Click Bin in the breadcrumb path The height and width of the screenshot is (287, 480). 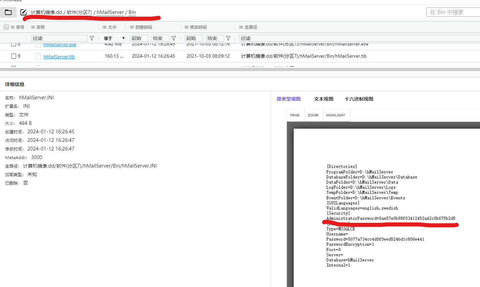coord(132,12)
